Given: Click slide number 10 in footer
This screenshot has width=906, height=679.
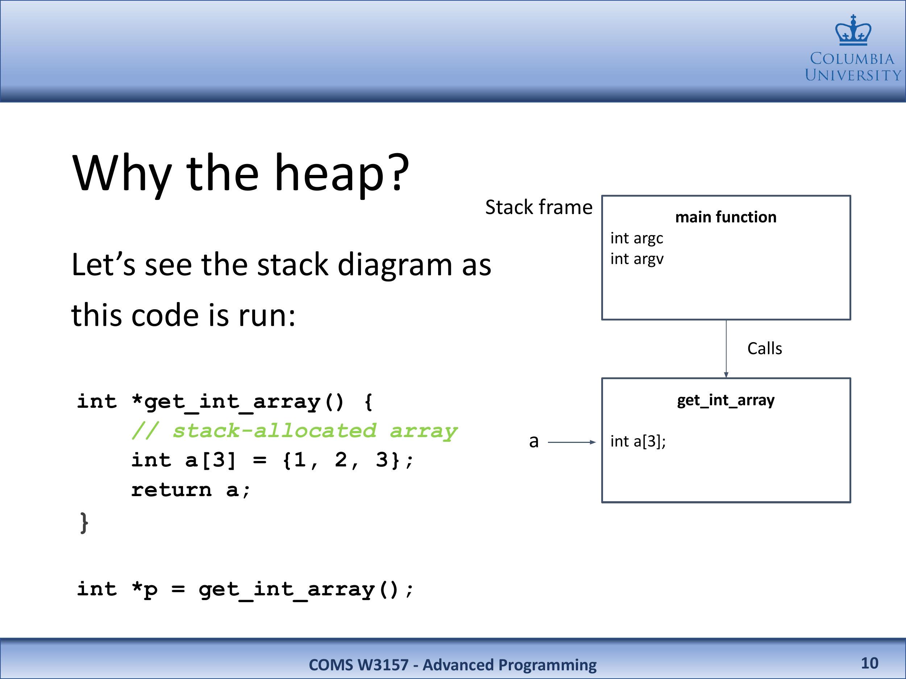Looking at the screenshot, I should [x=869, y=663].
